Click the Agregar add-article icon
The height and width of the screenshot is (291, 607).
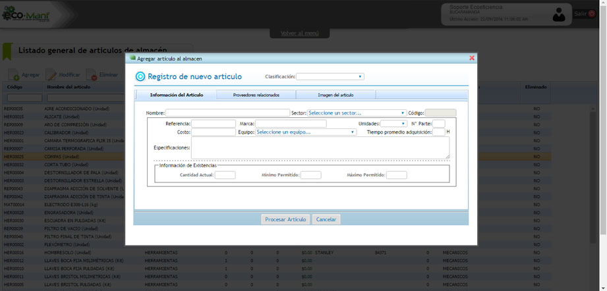coord(14,75)
